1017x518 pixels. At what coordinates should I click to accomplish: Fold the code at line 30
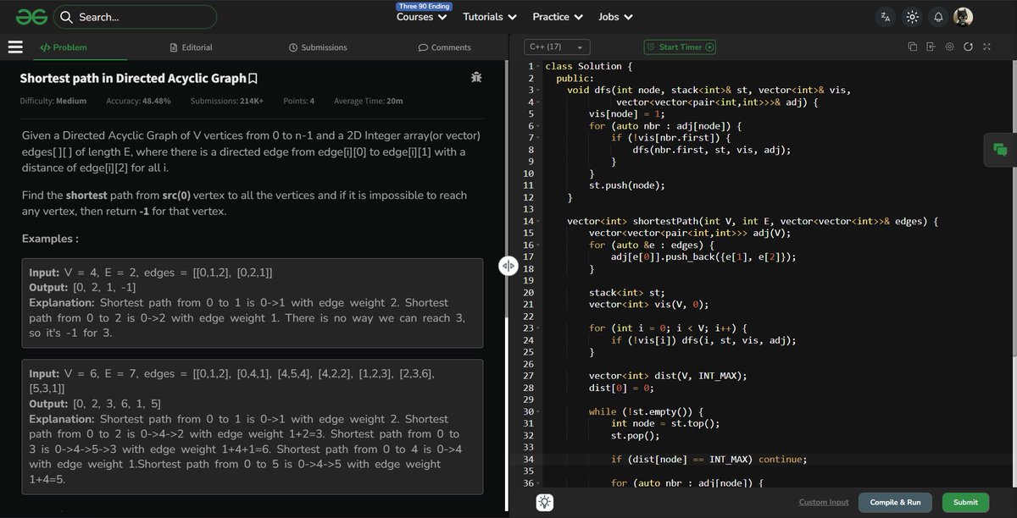point(540,411)
